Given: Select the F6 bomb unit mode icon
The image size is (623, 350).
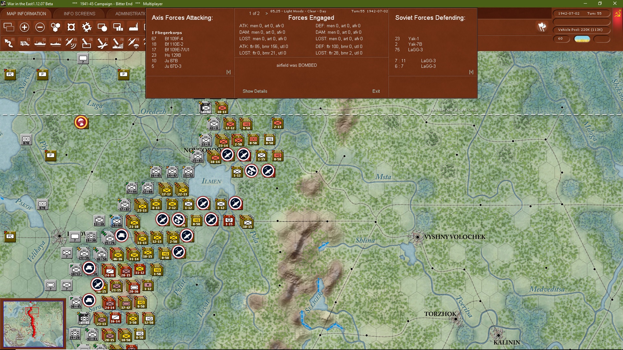Looking at the screenshot, I should 87,43.
